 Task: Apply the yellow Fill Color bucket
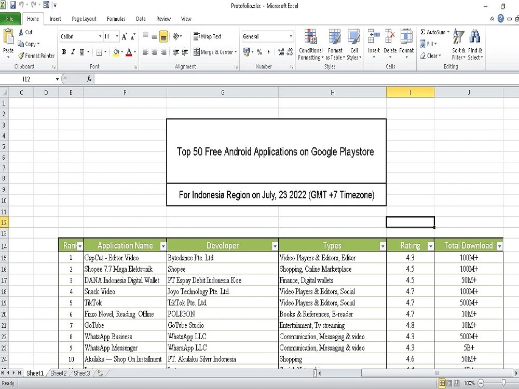pos(116,52)
